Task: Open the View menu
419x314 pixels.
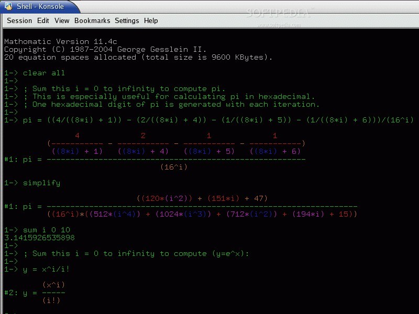Action: click(x=62, y=20)
